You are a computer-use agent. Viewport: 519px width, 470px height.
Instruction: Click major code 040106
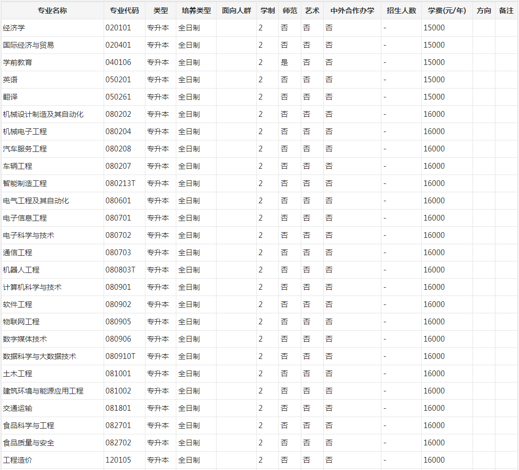tap(118, 62)
